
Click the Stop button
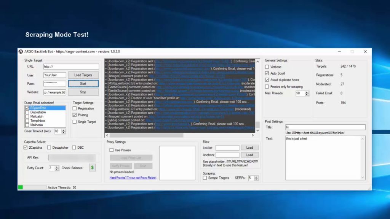click(83, 92)
